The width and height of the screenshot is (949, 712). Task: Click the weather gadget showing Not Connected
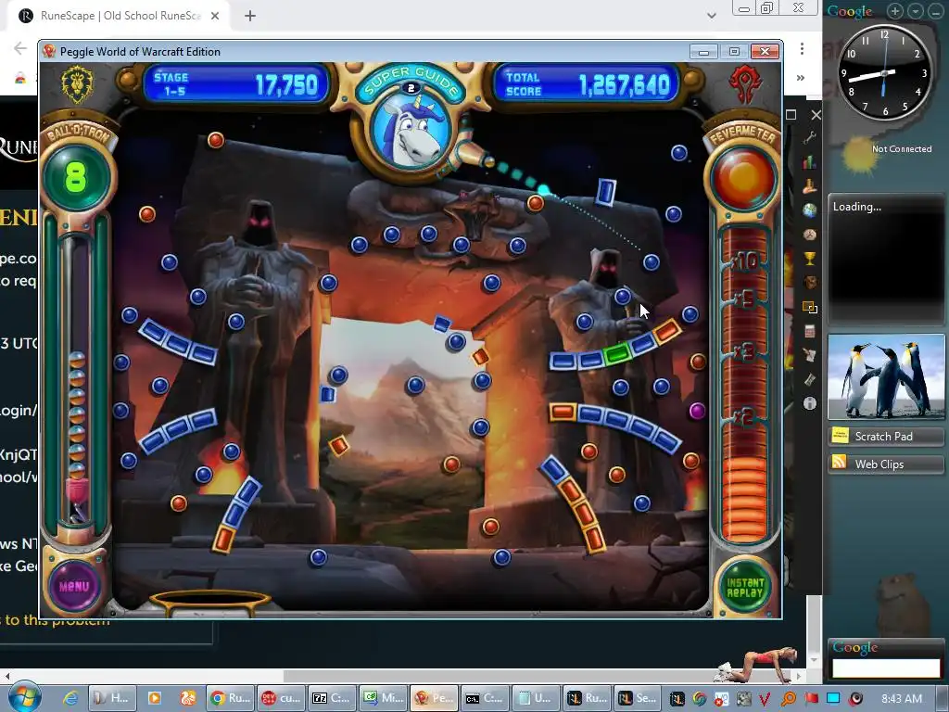[x=887, y=151]
